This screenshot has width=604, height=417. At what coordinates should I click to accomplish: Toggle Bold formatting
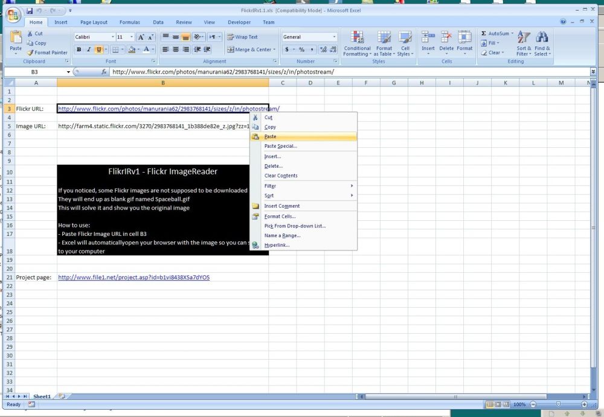pyautogui.click(x=79, y=49)
